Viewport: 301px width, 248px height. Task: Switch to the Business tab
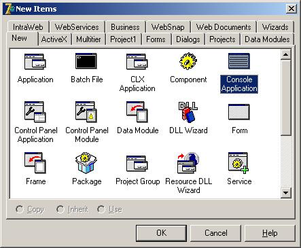125,27
